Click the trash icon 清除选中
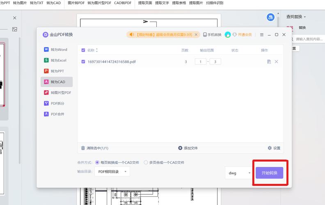Screen dimensions: 325x205 (x=83, y=148)
